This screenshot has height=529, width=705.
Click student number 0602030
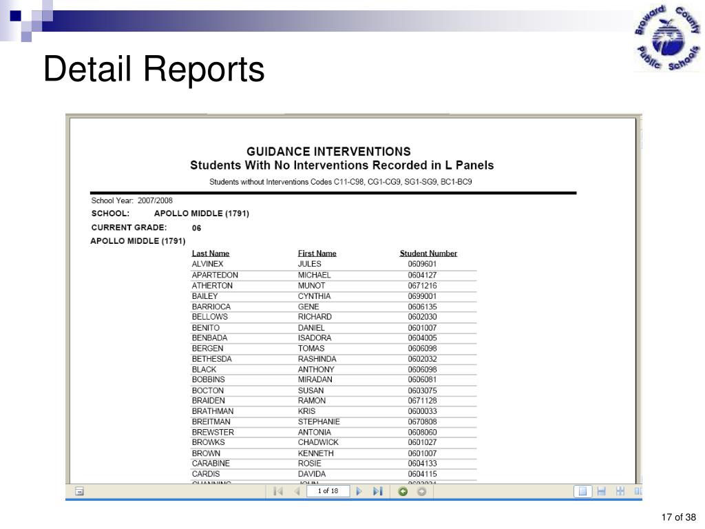[422, 317]
